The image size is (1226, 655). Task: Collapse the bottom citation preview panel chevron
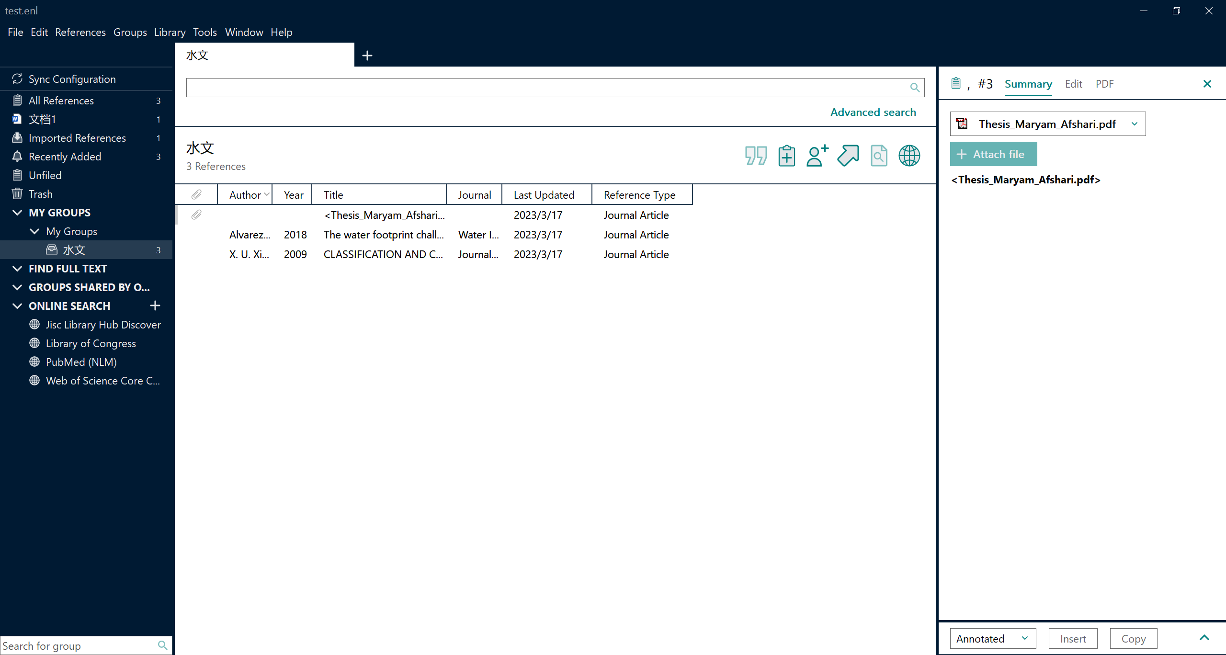coord(1204,638)
